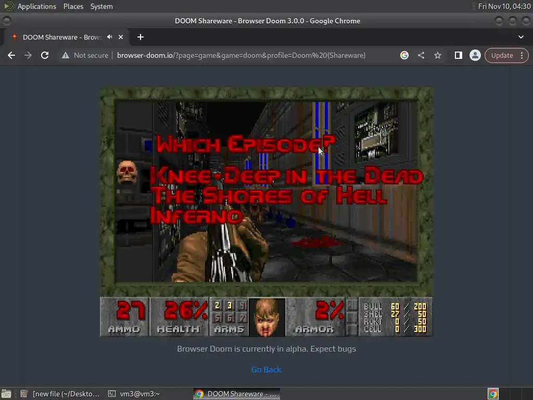
Task: Click show desktop icon in taskbar
Action: pyautogui.click(x=6, y=394)
